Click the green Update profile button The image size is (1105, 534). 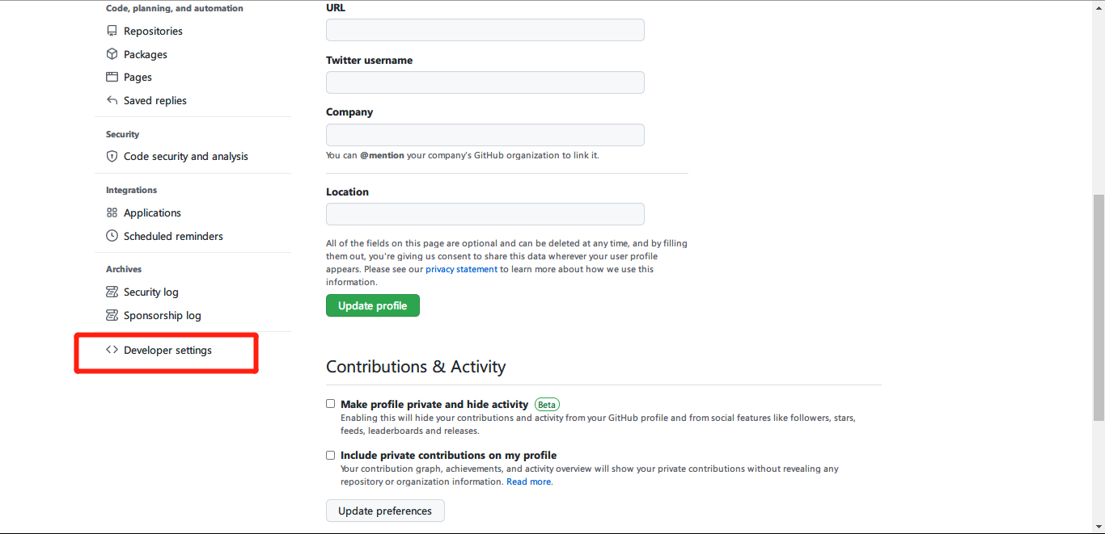point(373,305)
